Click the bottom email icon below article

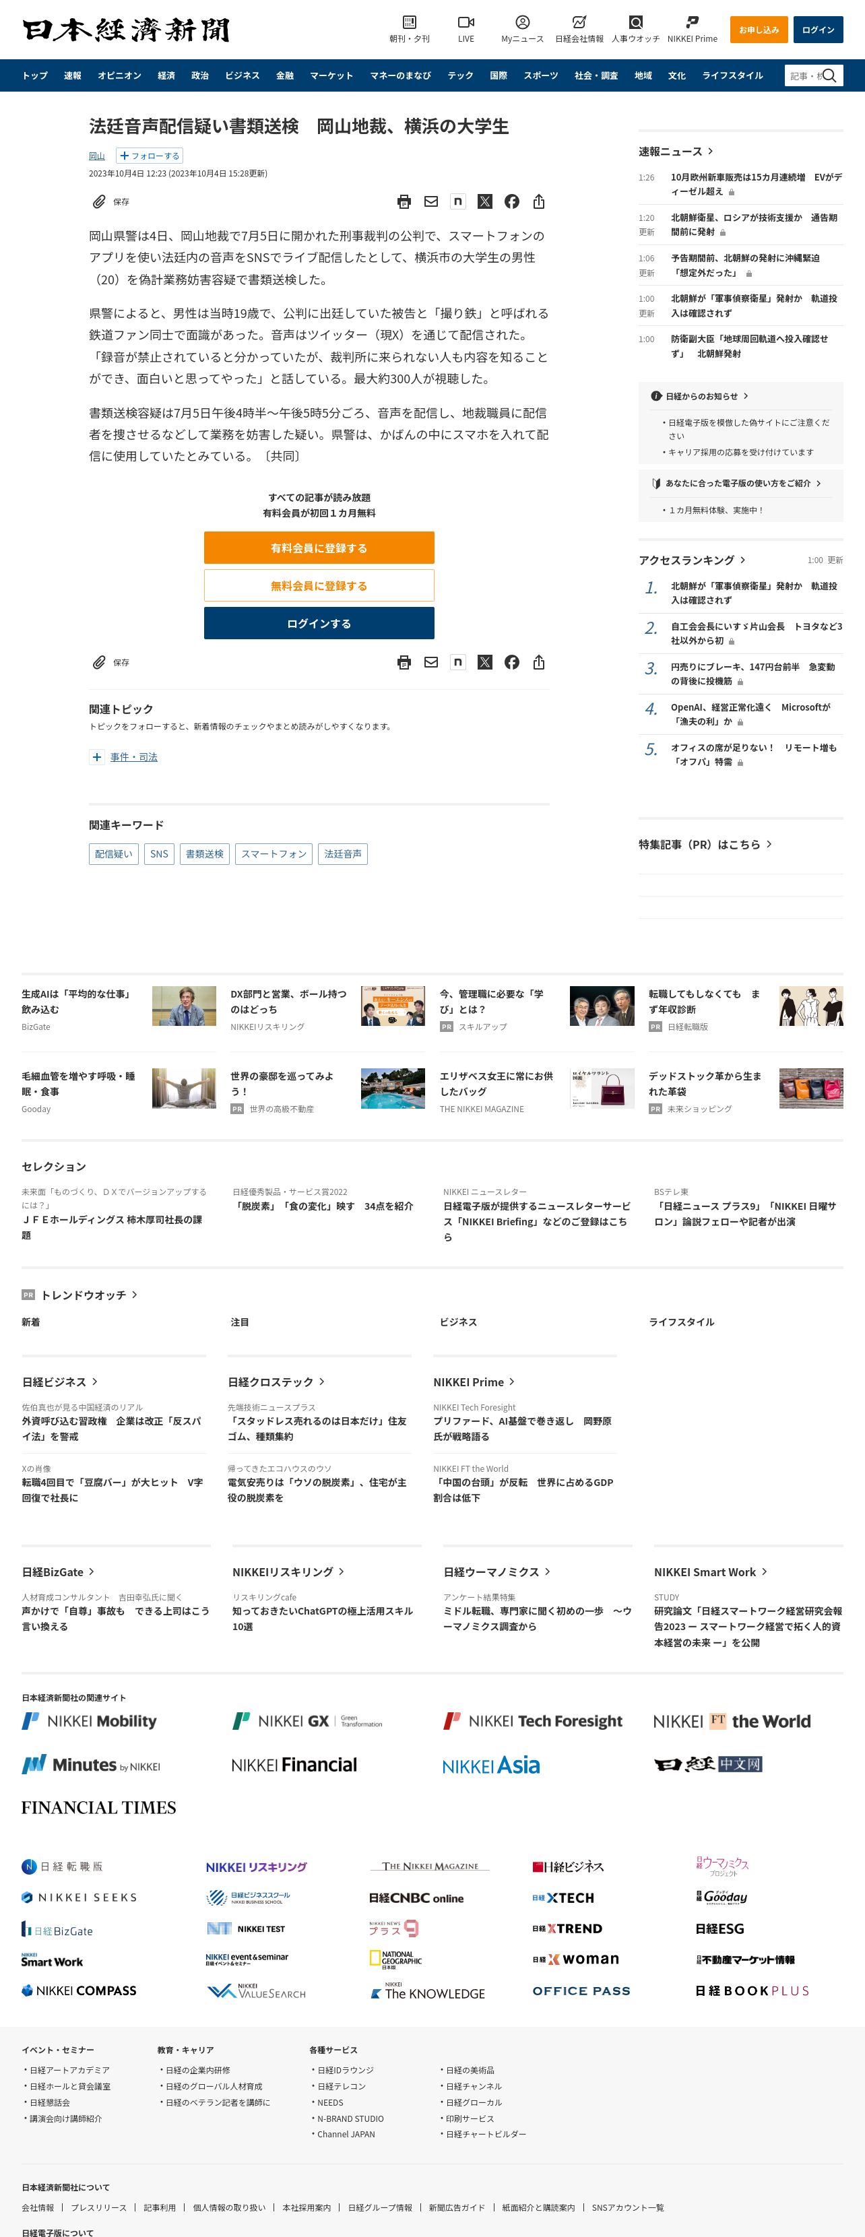coord(430,663)
